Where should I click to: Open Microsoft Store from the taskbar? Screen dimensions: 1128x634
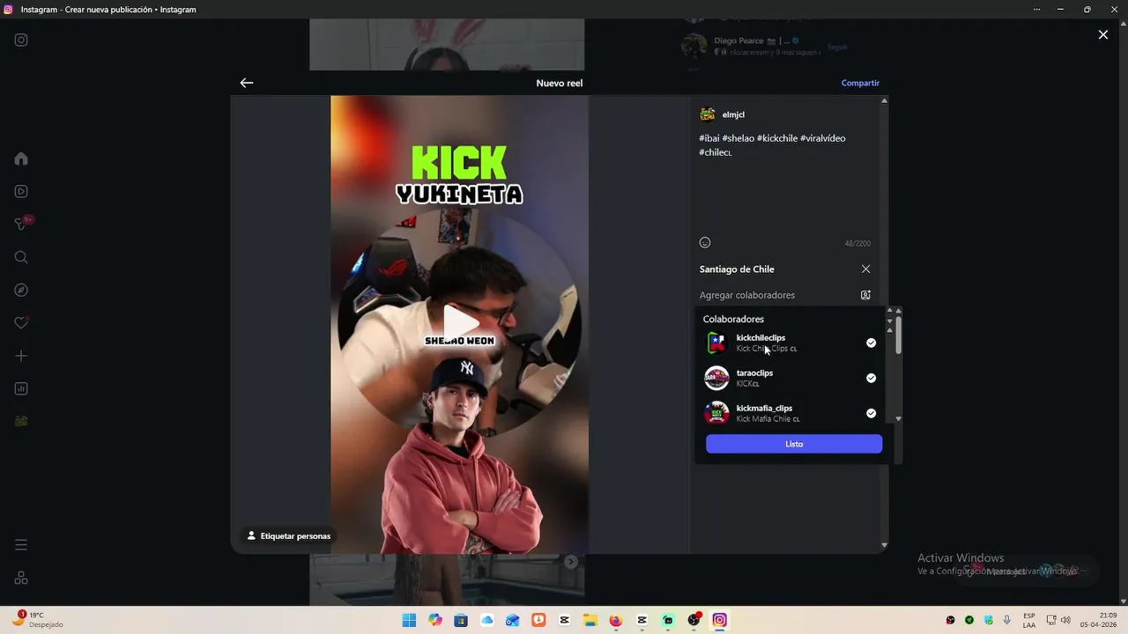pos(461,620)
